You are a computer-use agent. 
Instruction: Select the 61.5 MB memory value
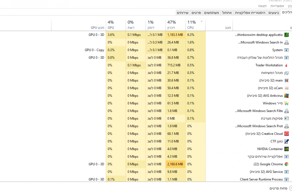[x=175, y=103]
